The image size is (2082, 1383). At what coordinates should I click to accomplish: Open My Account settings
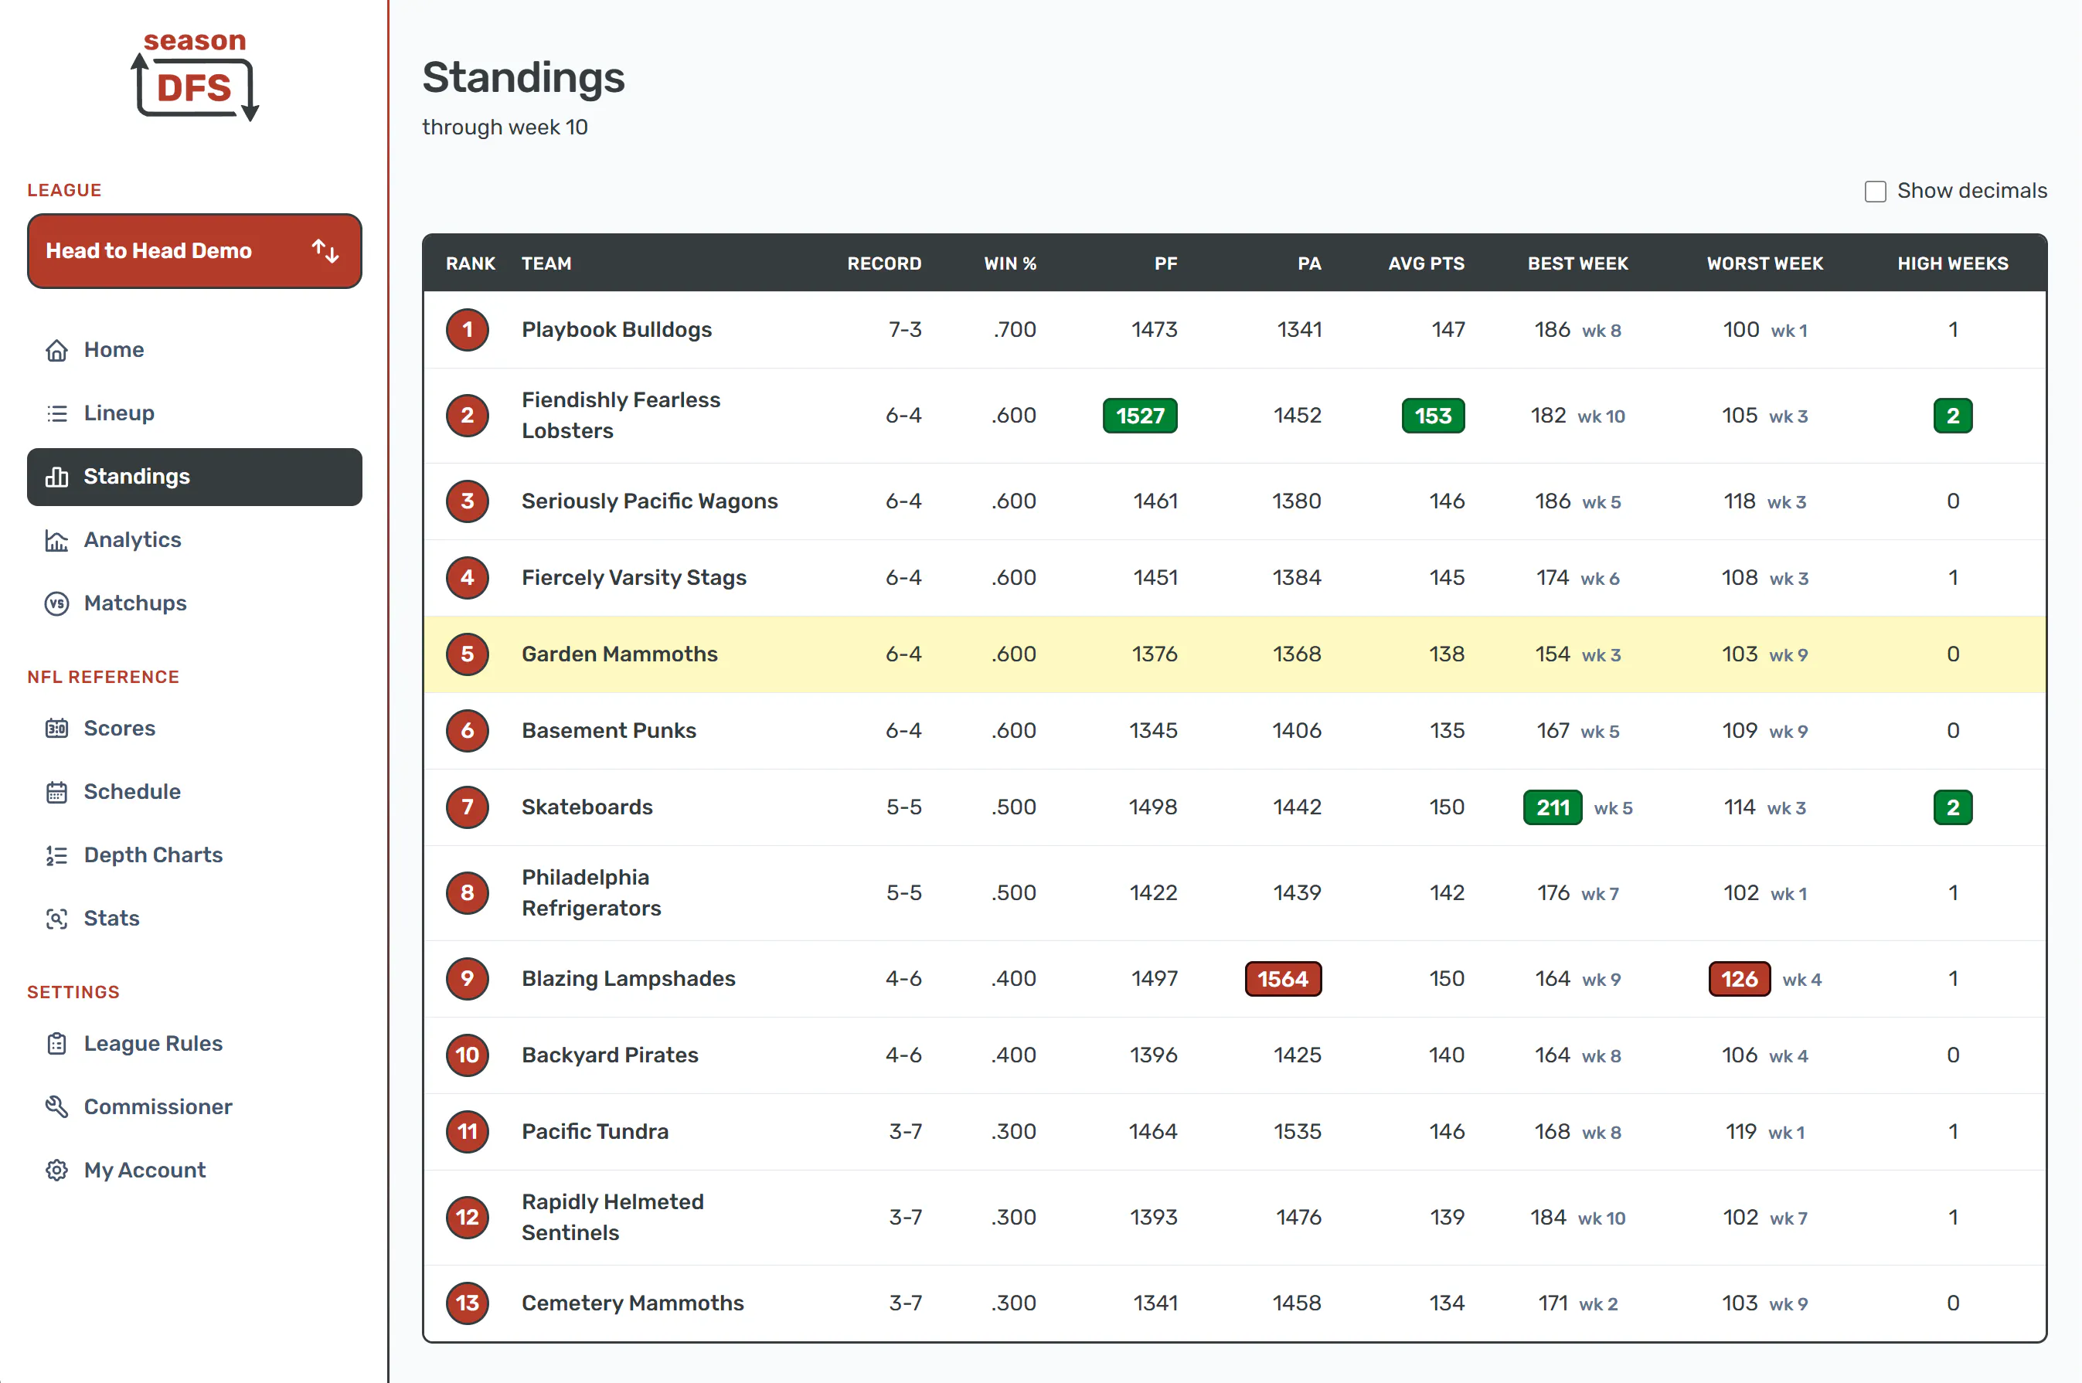pos(194,1171)
